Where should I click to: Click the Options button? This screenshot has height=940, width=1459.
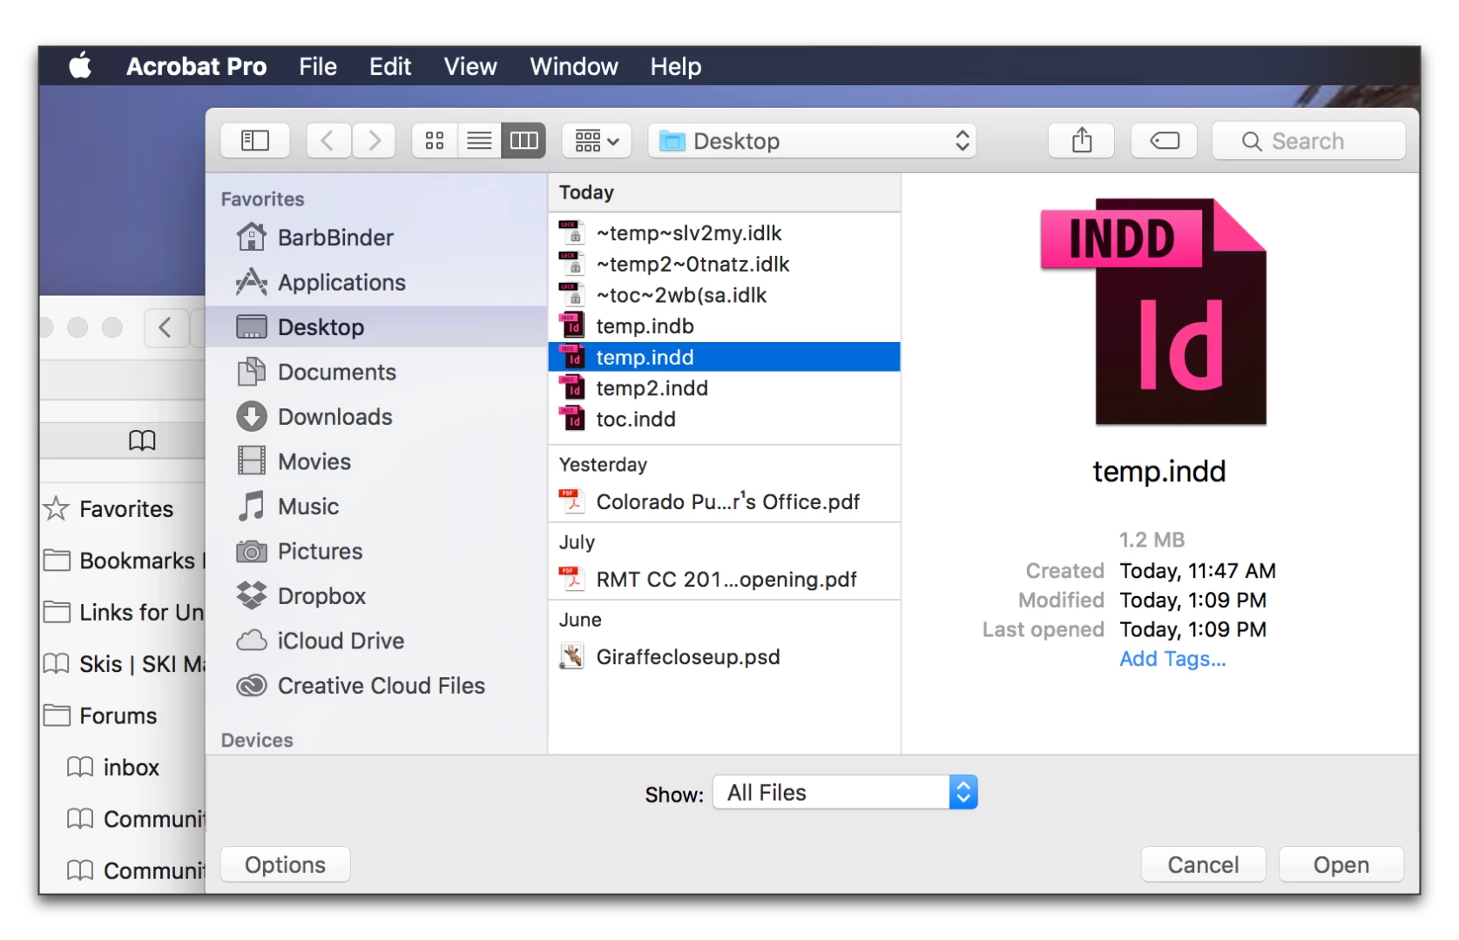point(285,865)
